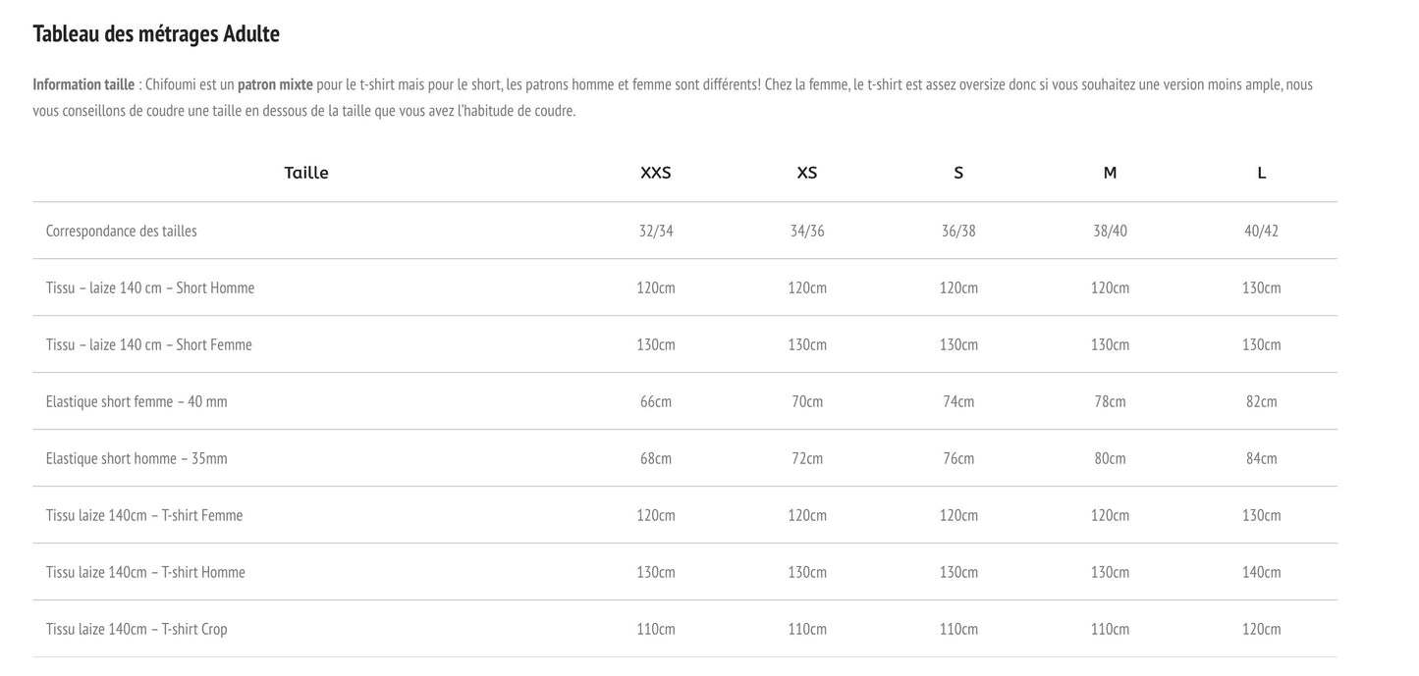Select the 40/42 size correspondence cell
Viewport: 1419px width, 676px height.
pos(1261,232)
